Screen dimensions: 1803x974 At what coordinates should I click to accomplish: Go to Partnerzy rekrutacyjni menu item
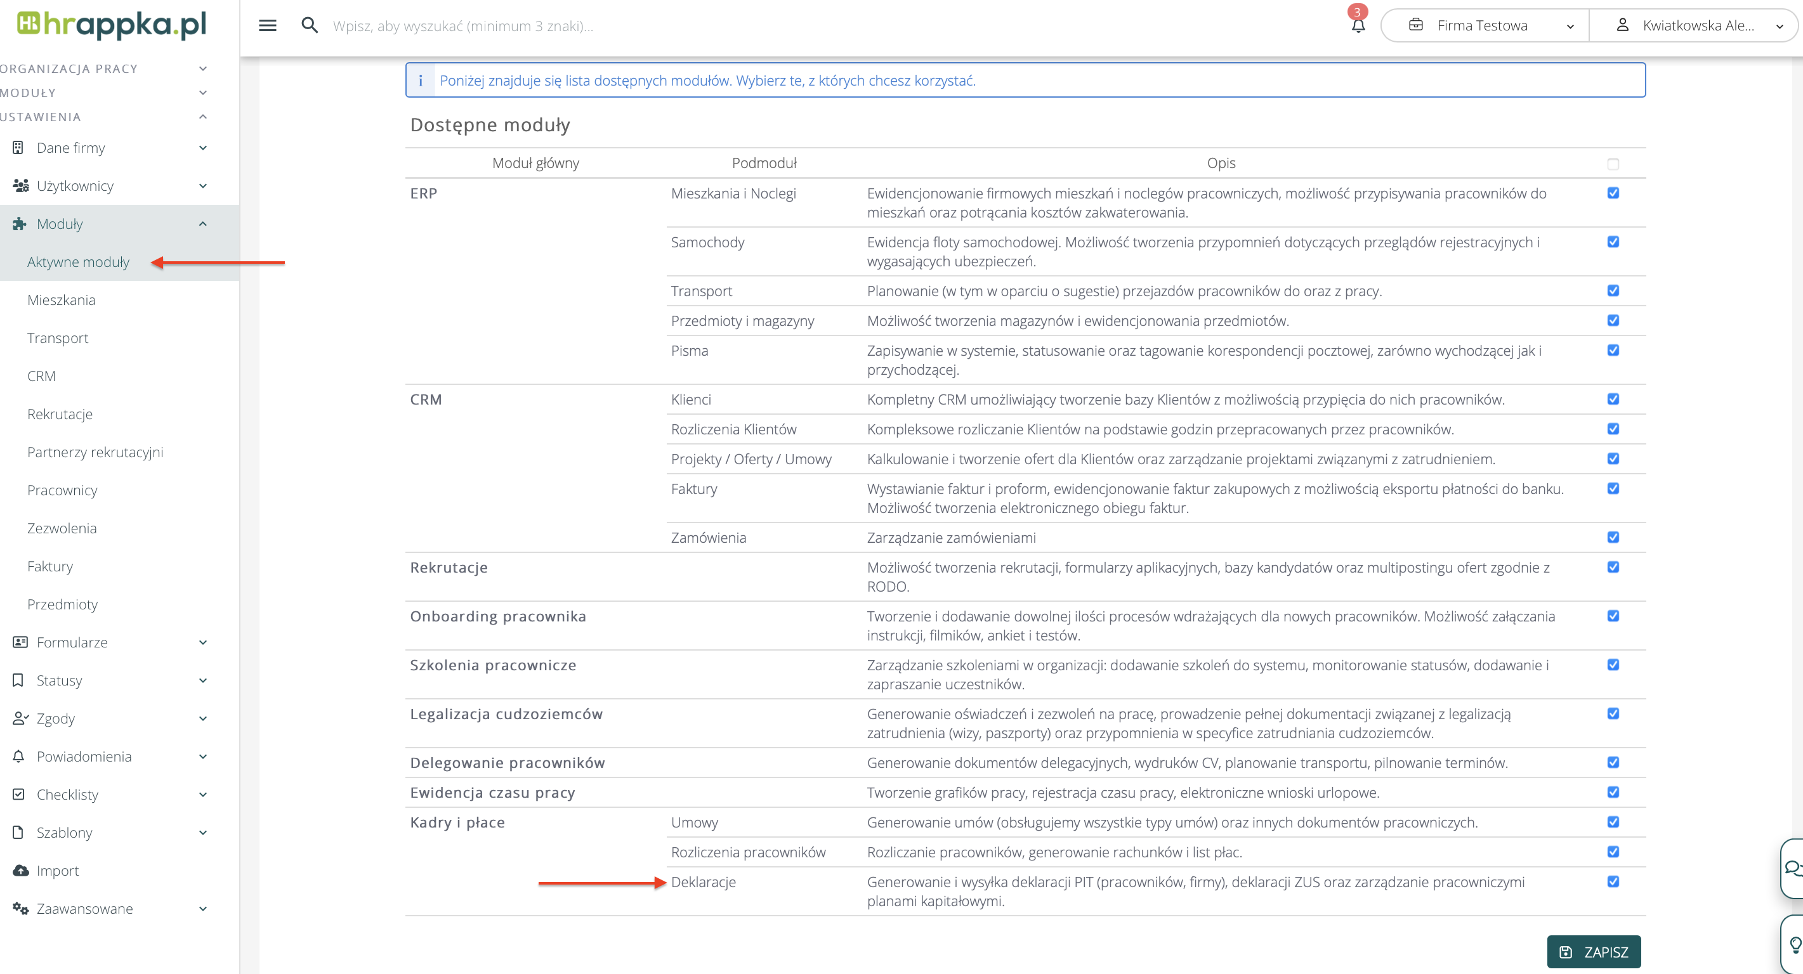click(95, 452)
